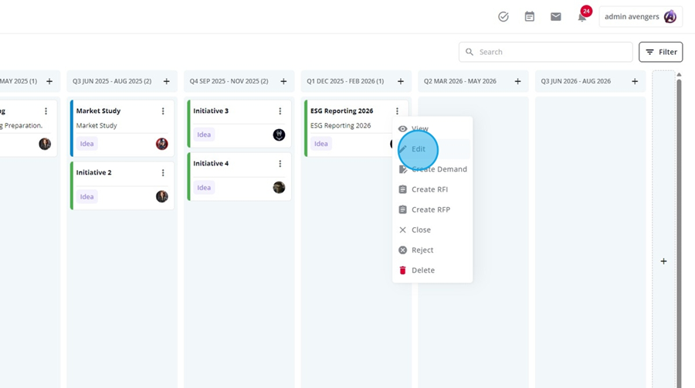The width and height of the screenshot is (695, 388).
Task: Click assignee avatar on Initiative 3 card
Action: point(279,134)
